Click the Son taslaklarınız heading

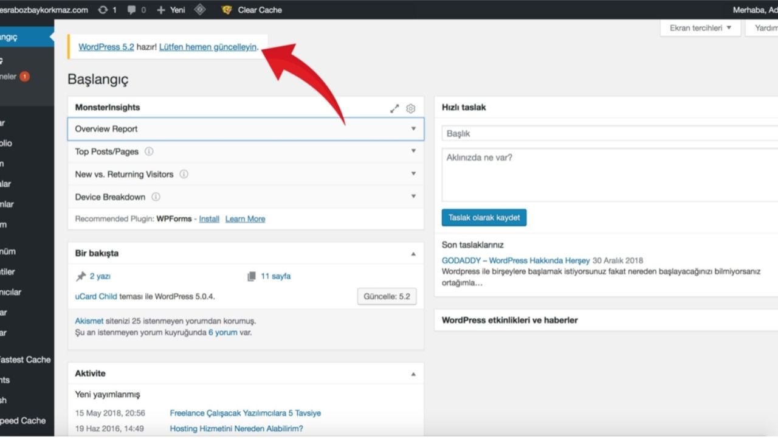point(473,245)
